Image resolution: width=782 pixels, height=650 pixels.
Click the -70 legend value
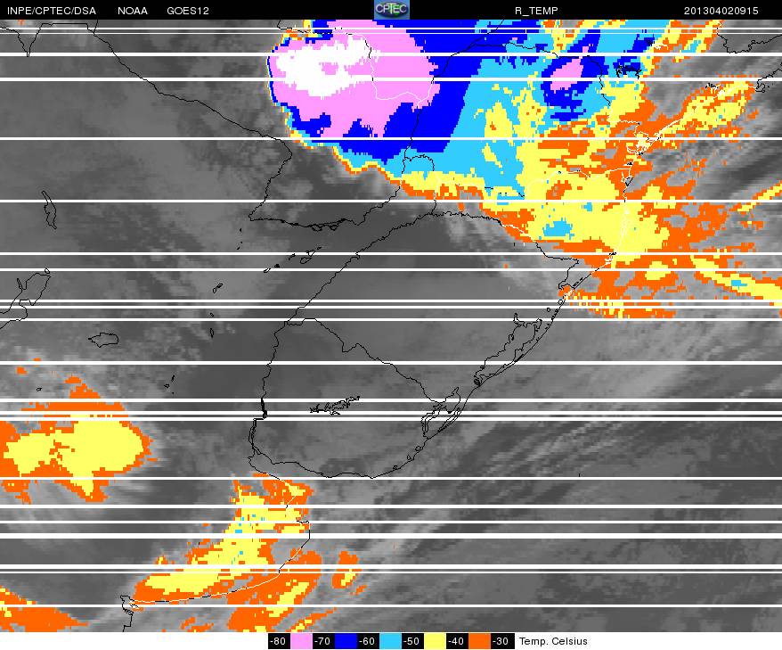[323, 641]
